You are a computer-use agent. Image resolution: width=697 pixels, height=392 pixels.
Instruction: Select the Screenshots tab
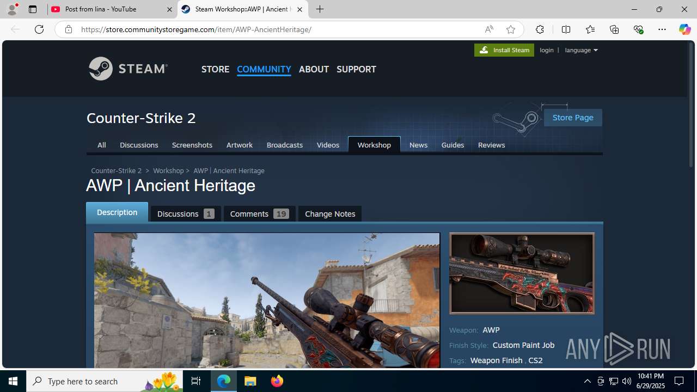192,145
